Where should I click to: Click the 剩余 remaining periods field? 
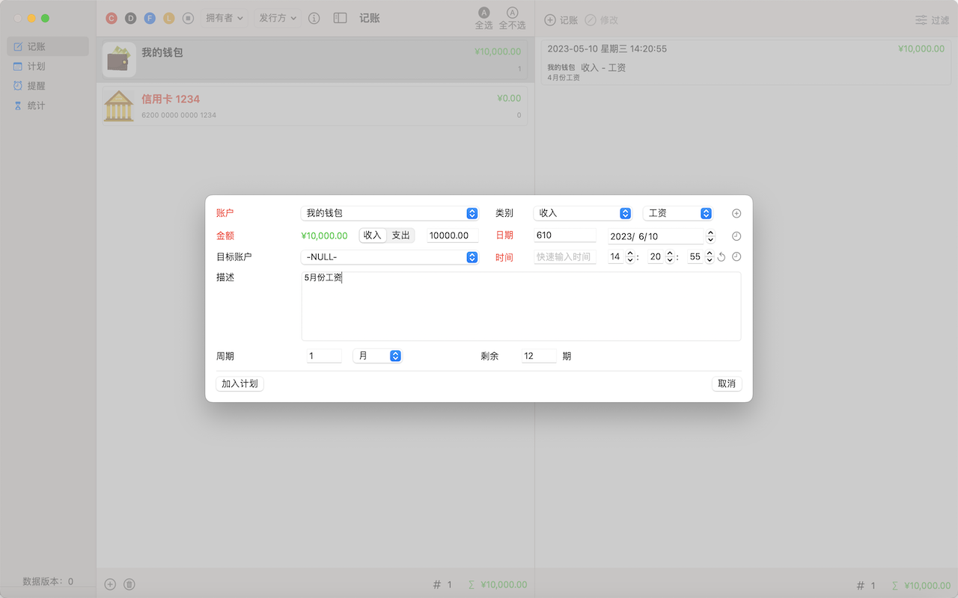[539, 356]
